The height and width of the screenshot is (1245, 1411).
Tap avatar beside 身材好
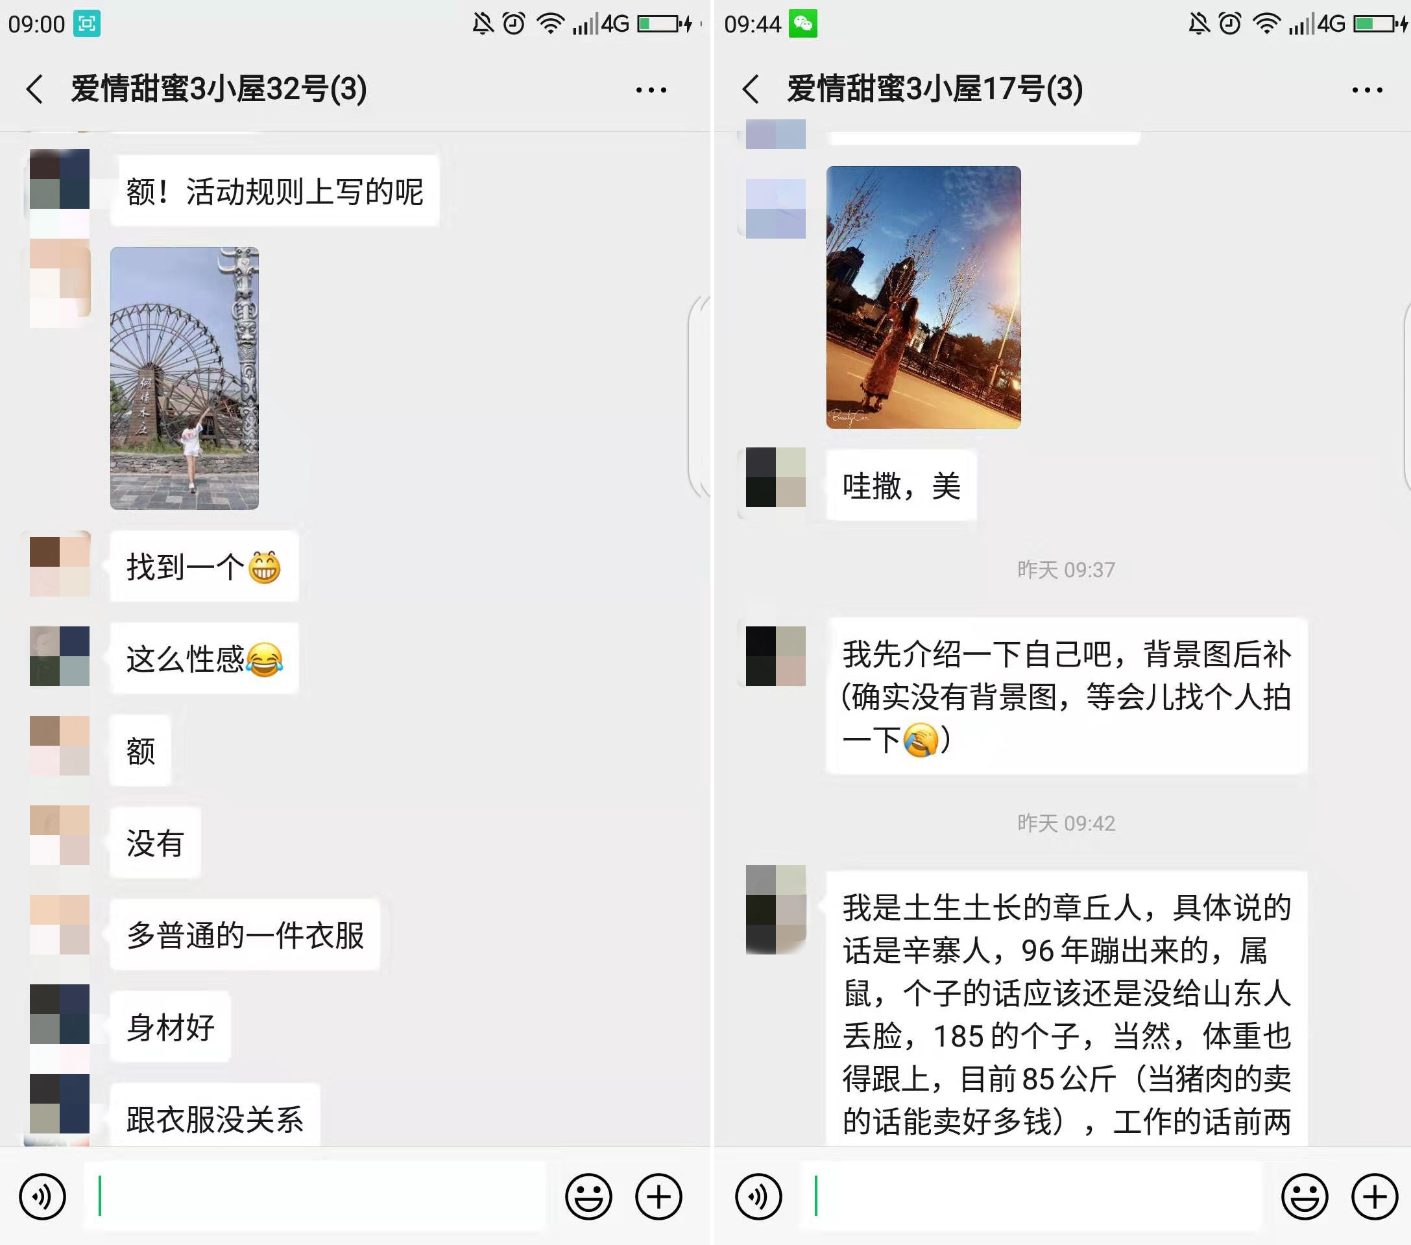pyautogui.click(x=60, y=1015)
